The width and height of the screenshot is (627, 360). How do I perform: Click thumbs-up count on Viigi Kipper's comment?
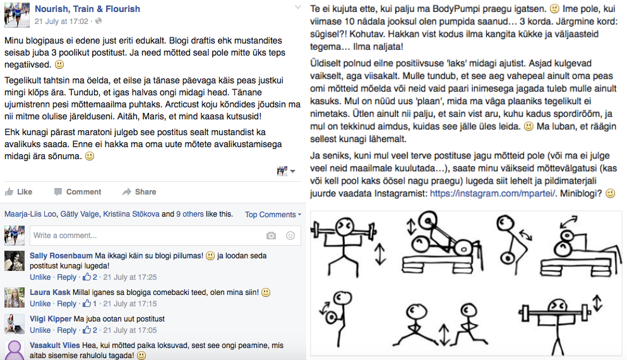click(90, 330)
